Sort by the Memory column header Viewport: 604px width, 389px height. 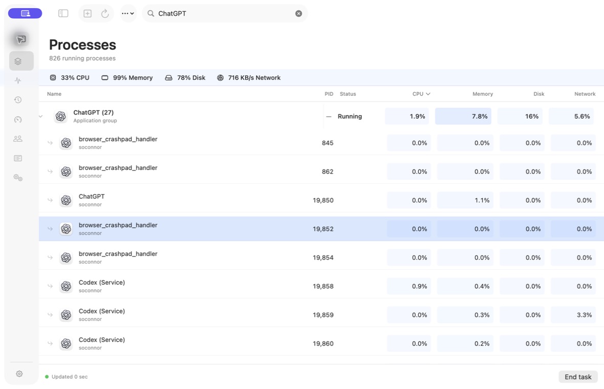click(x=483, y=94)
